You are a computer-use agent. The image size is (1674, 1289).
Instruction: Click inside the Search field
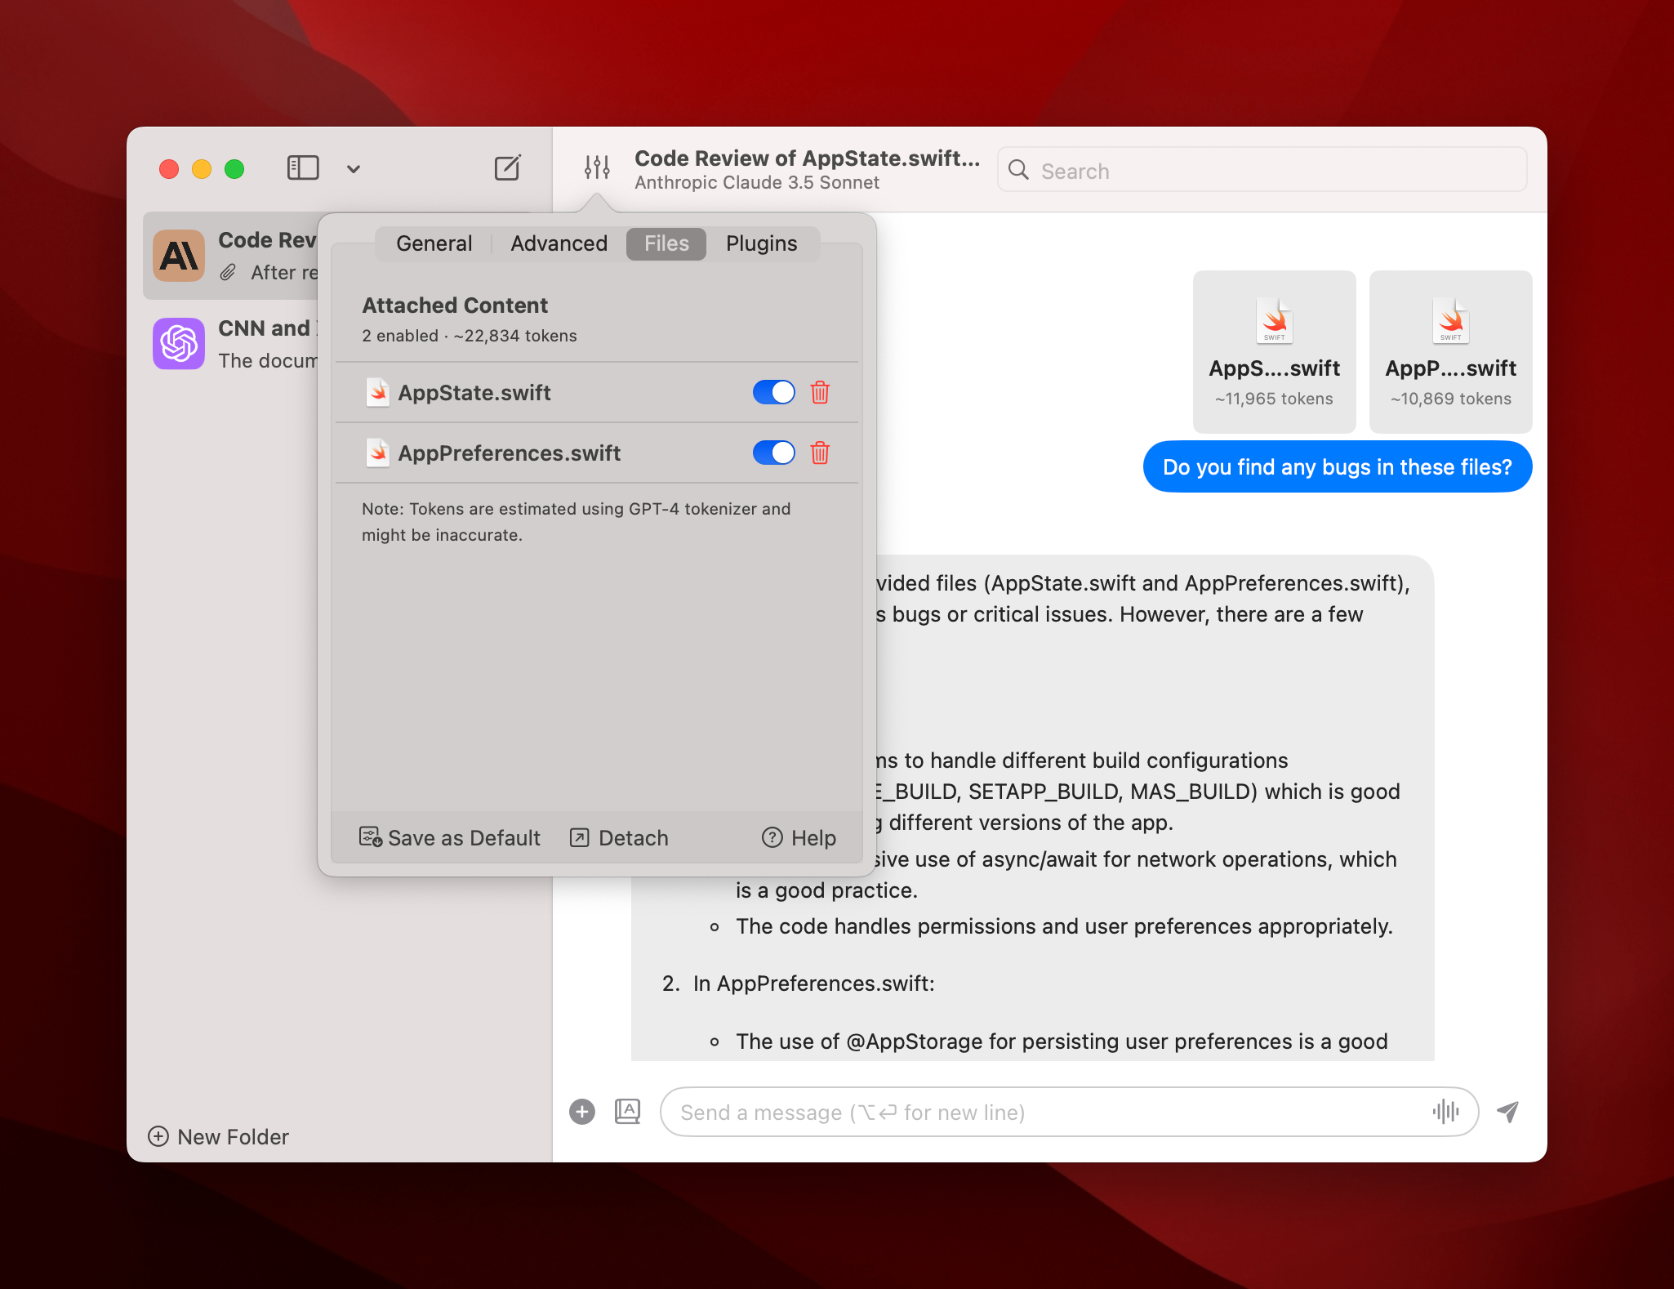1260,170
